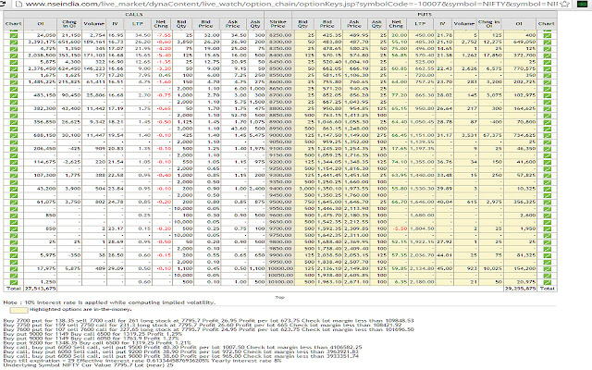Screen dimensions: 592x370
Task: Click calls chart icon in the 9000 strike row
Action: click(x=14, y=134)
